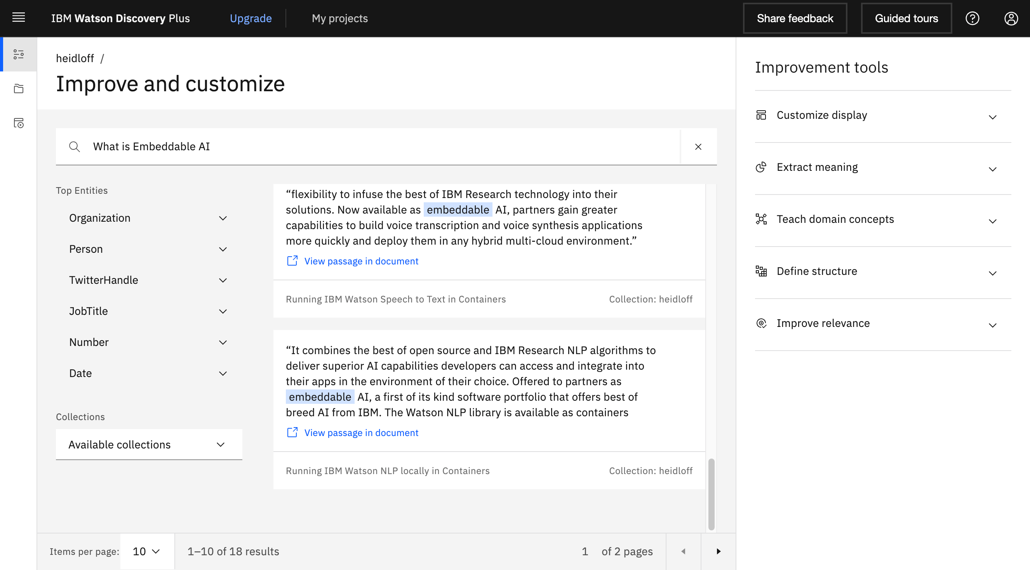Open the Manage collections folder sidebar icon
Image resolution: width=1030 pixels, height=570 pixels.
pos(18,89)
